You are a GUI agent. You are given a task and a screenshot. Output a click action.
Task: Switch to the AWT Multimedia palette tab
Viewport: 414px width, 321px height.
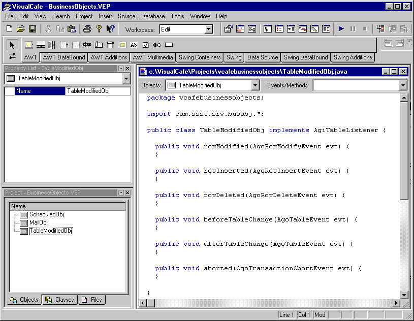pos(152,57)
